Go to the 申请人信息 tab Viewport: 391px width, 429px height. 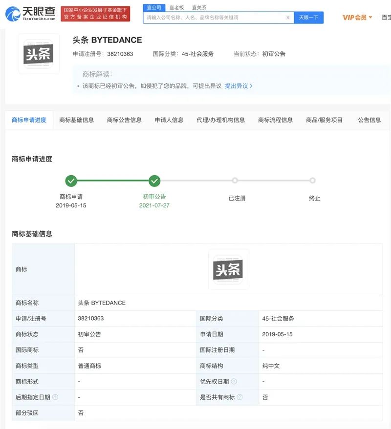click(169, 120)
